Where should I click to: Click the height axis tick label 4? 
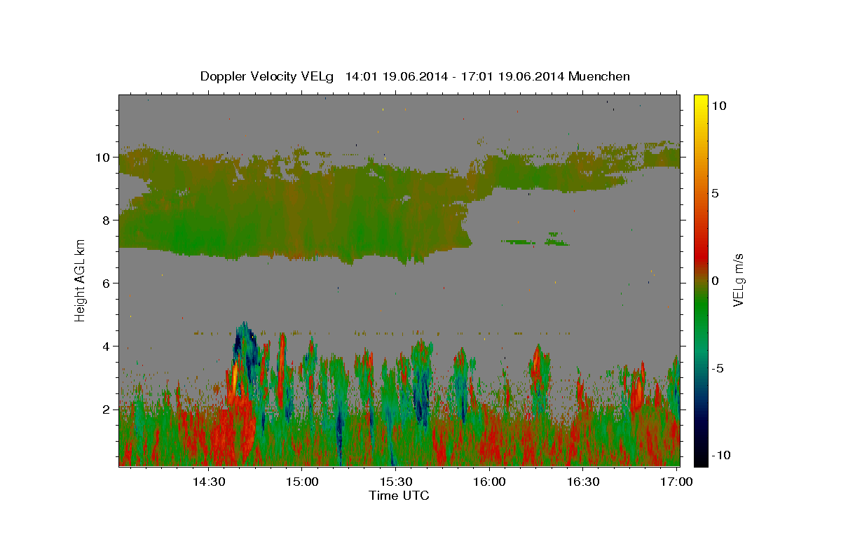(x=107, y=346)
